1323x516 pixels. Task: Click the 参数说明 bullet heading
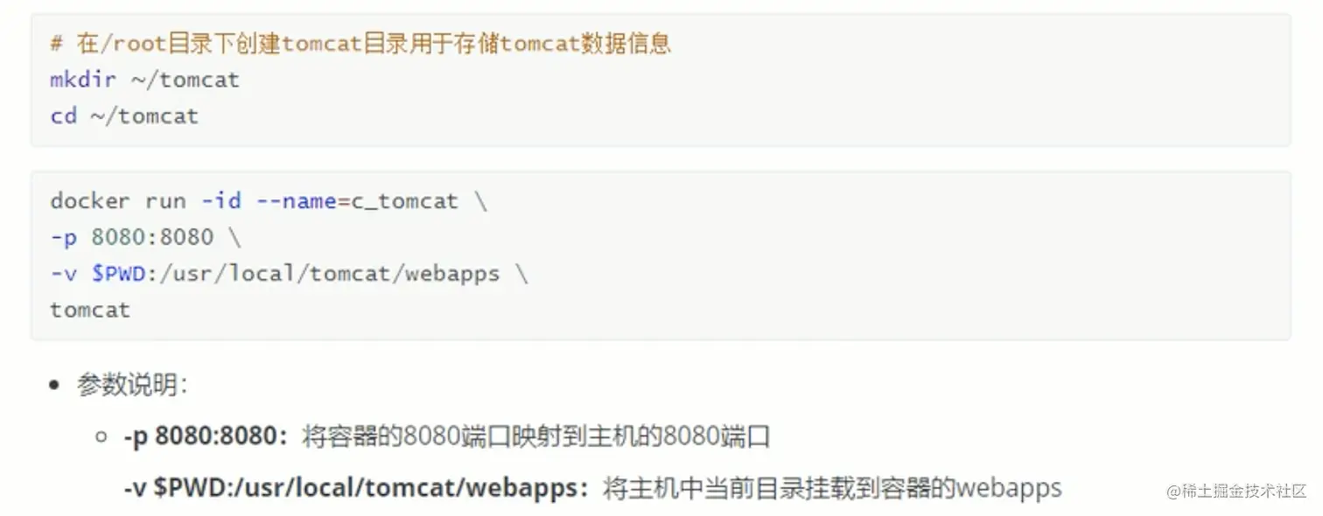click(x=132, y=386)
